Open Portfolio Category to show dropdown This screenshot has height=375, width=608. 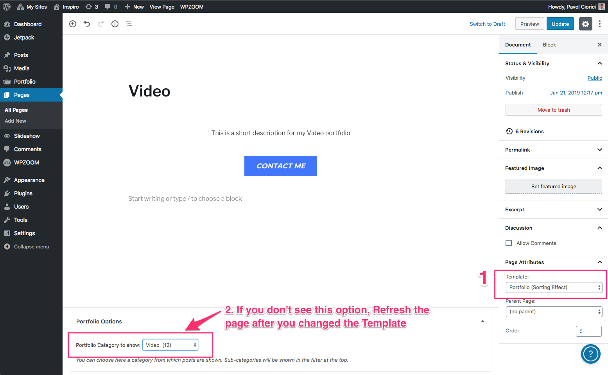pyautogui.click(x=170, y=345)
